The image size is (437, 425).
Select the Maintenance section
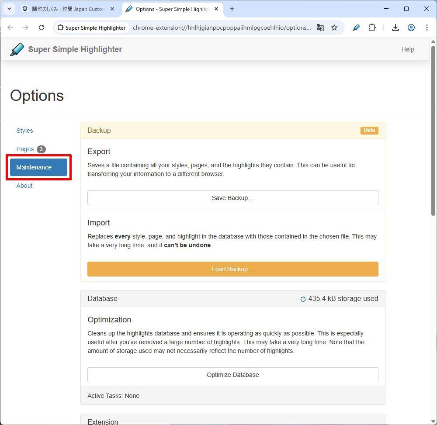(x=39, y=167)
